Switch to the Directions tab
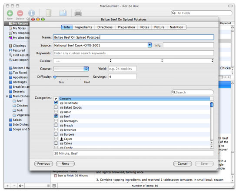This screenshot has width=239, height=193. coord(105,27)
